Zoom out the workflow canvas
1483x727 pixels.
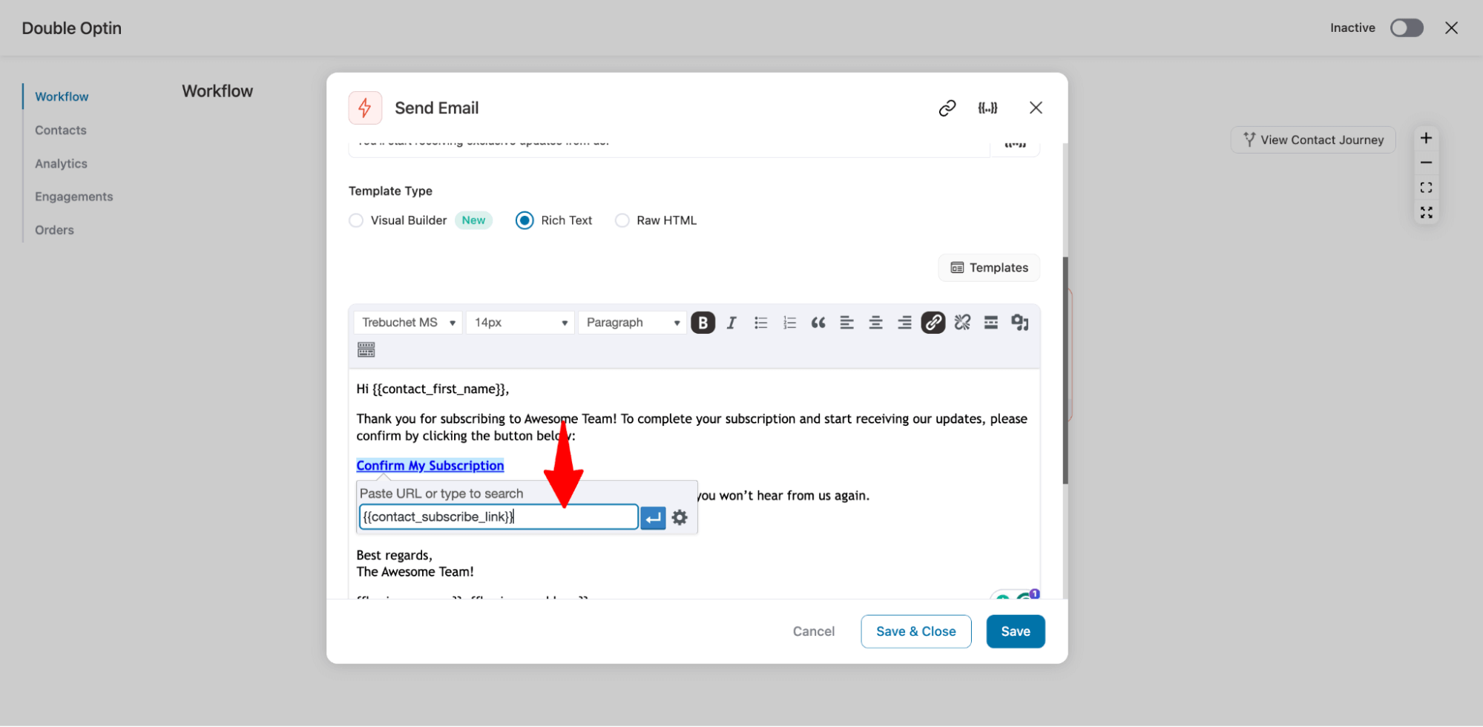pos(1426,162)
